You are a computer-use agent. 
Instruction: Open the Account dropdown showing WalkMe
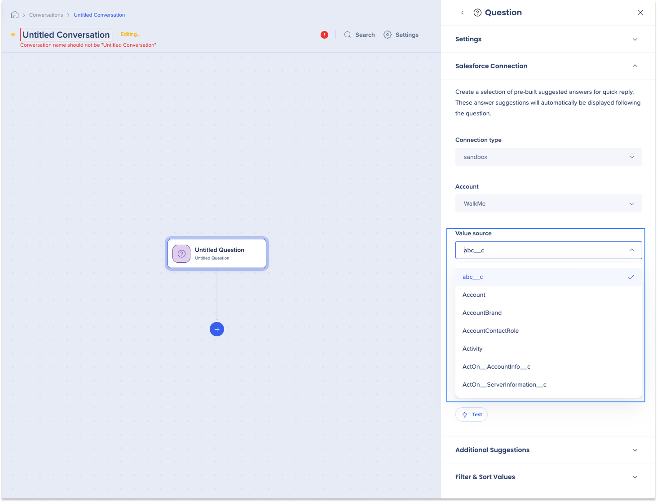[548, 203]
